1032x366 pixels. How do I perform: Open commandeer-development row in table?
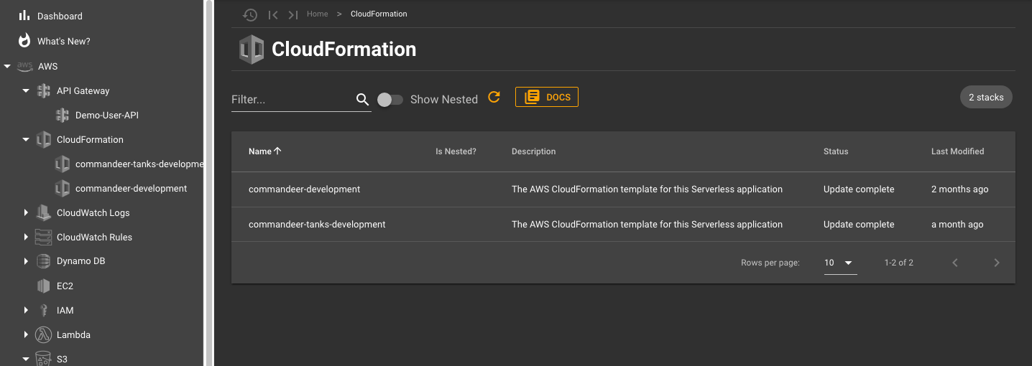click(x=623, y=189)
